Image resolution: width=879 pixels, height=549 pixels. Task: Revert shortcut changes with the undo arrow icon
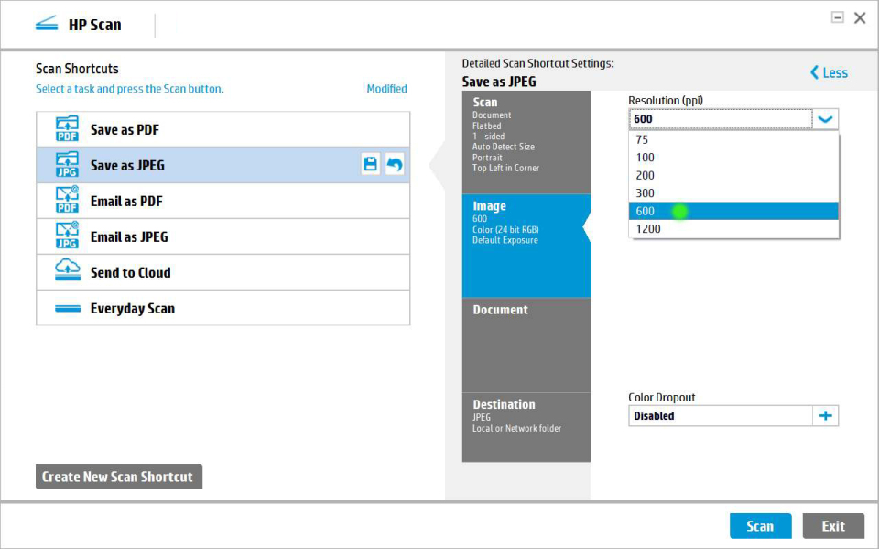395,164
